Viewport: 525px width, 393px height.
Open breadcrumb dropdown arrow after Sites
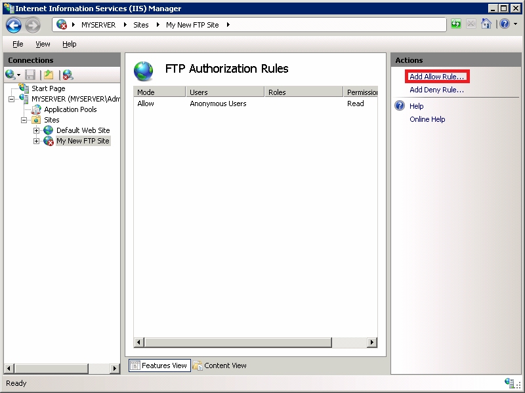click(x=157, y=24)
